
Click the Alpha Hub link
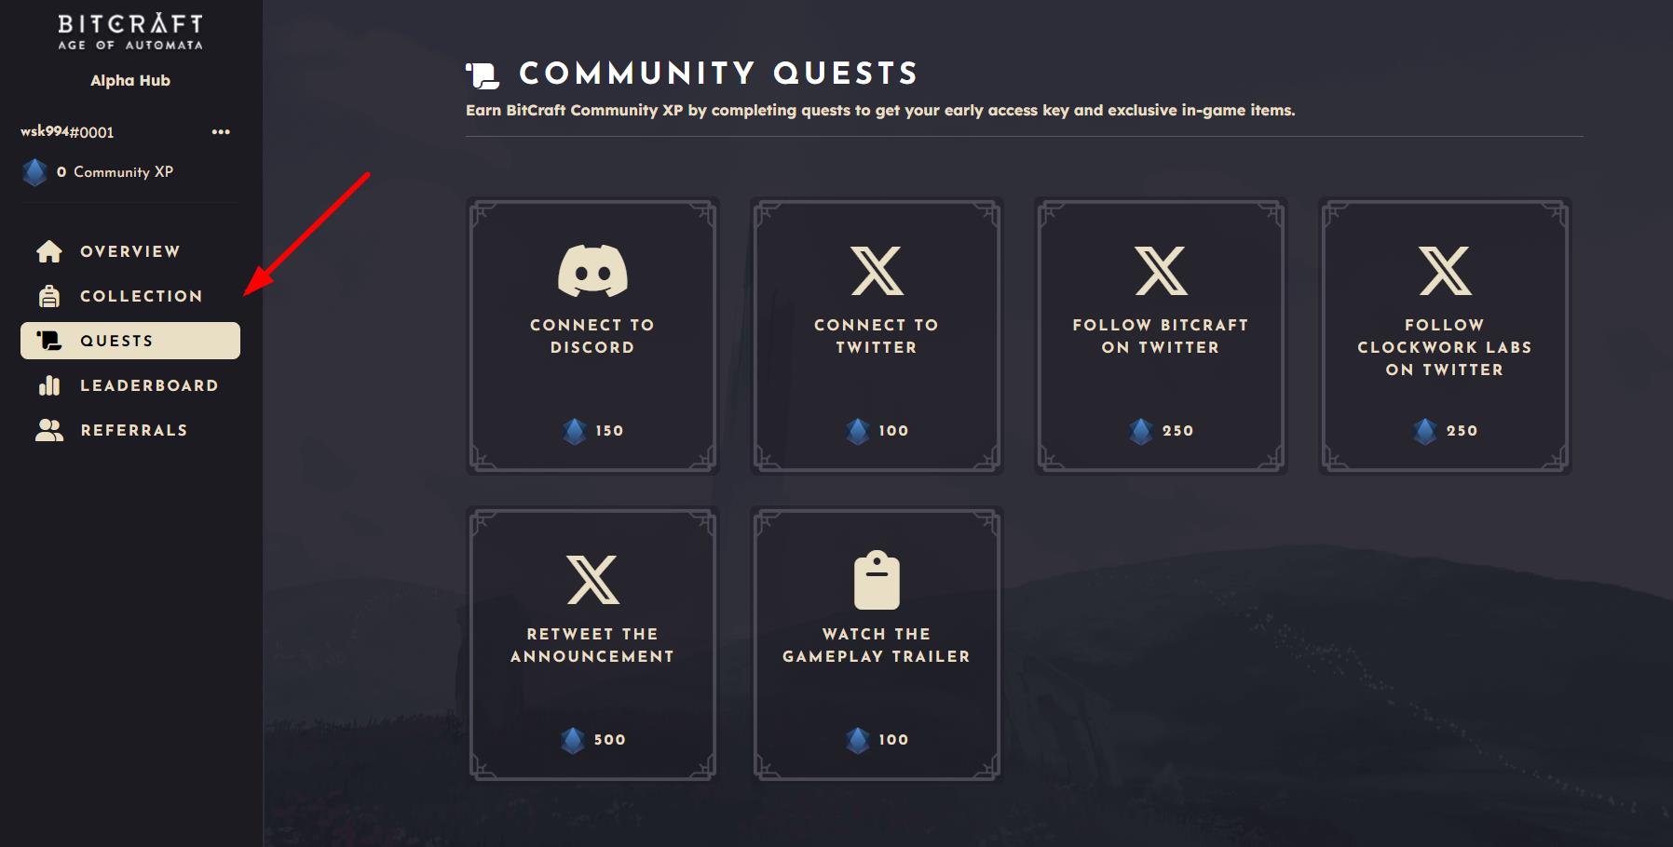(x=130, y=80)
